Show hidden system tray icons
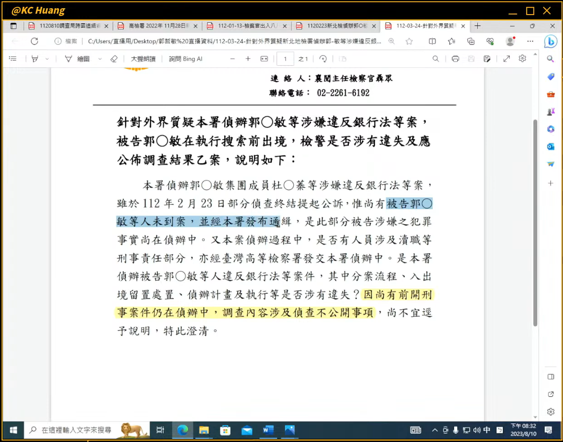 pyautogui.click(x=435, y=430)
